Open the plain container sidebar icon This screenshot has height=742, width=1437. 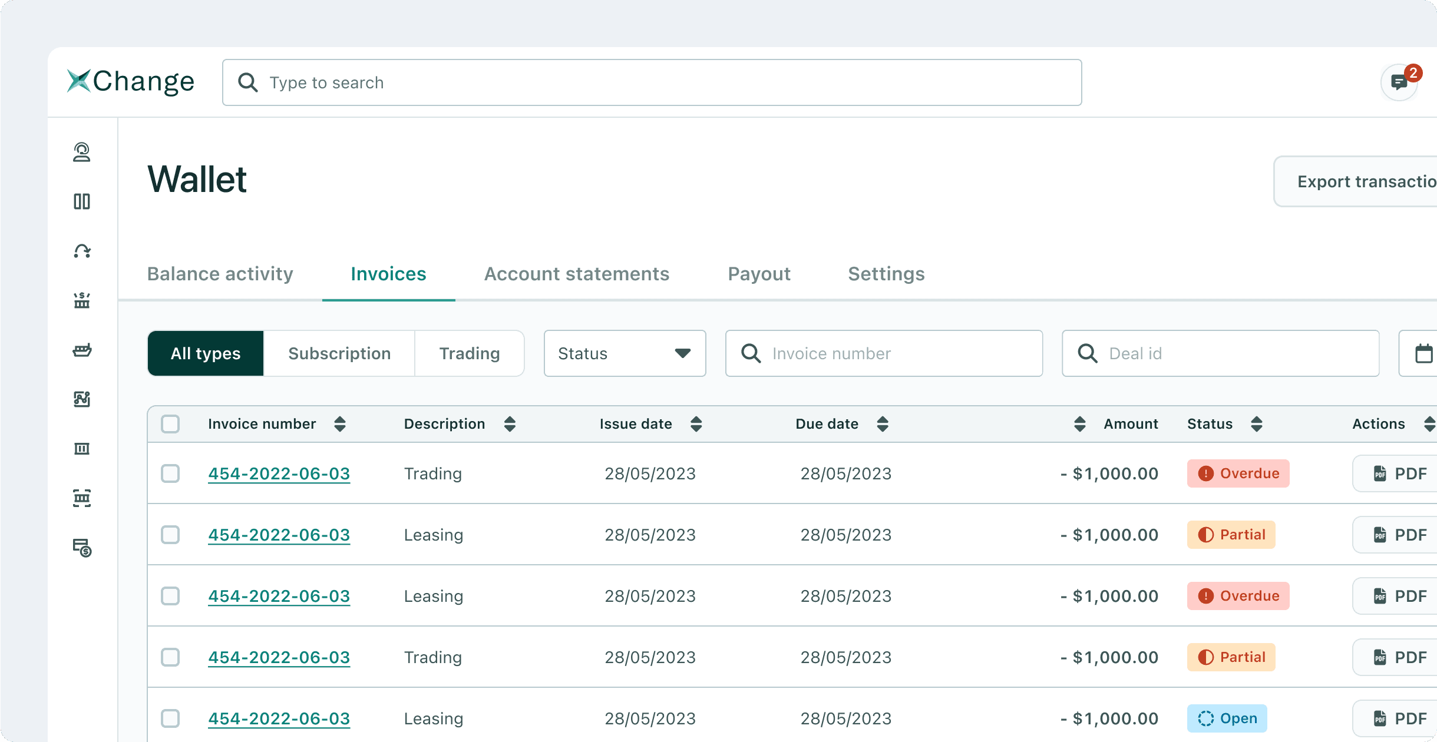point(82,449)
